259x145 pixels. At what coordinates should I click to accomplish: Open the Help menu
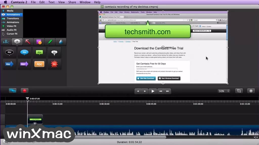(x=97, y=2)
